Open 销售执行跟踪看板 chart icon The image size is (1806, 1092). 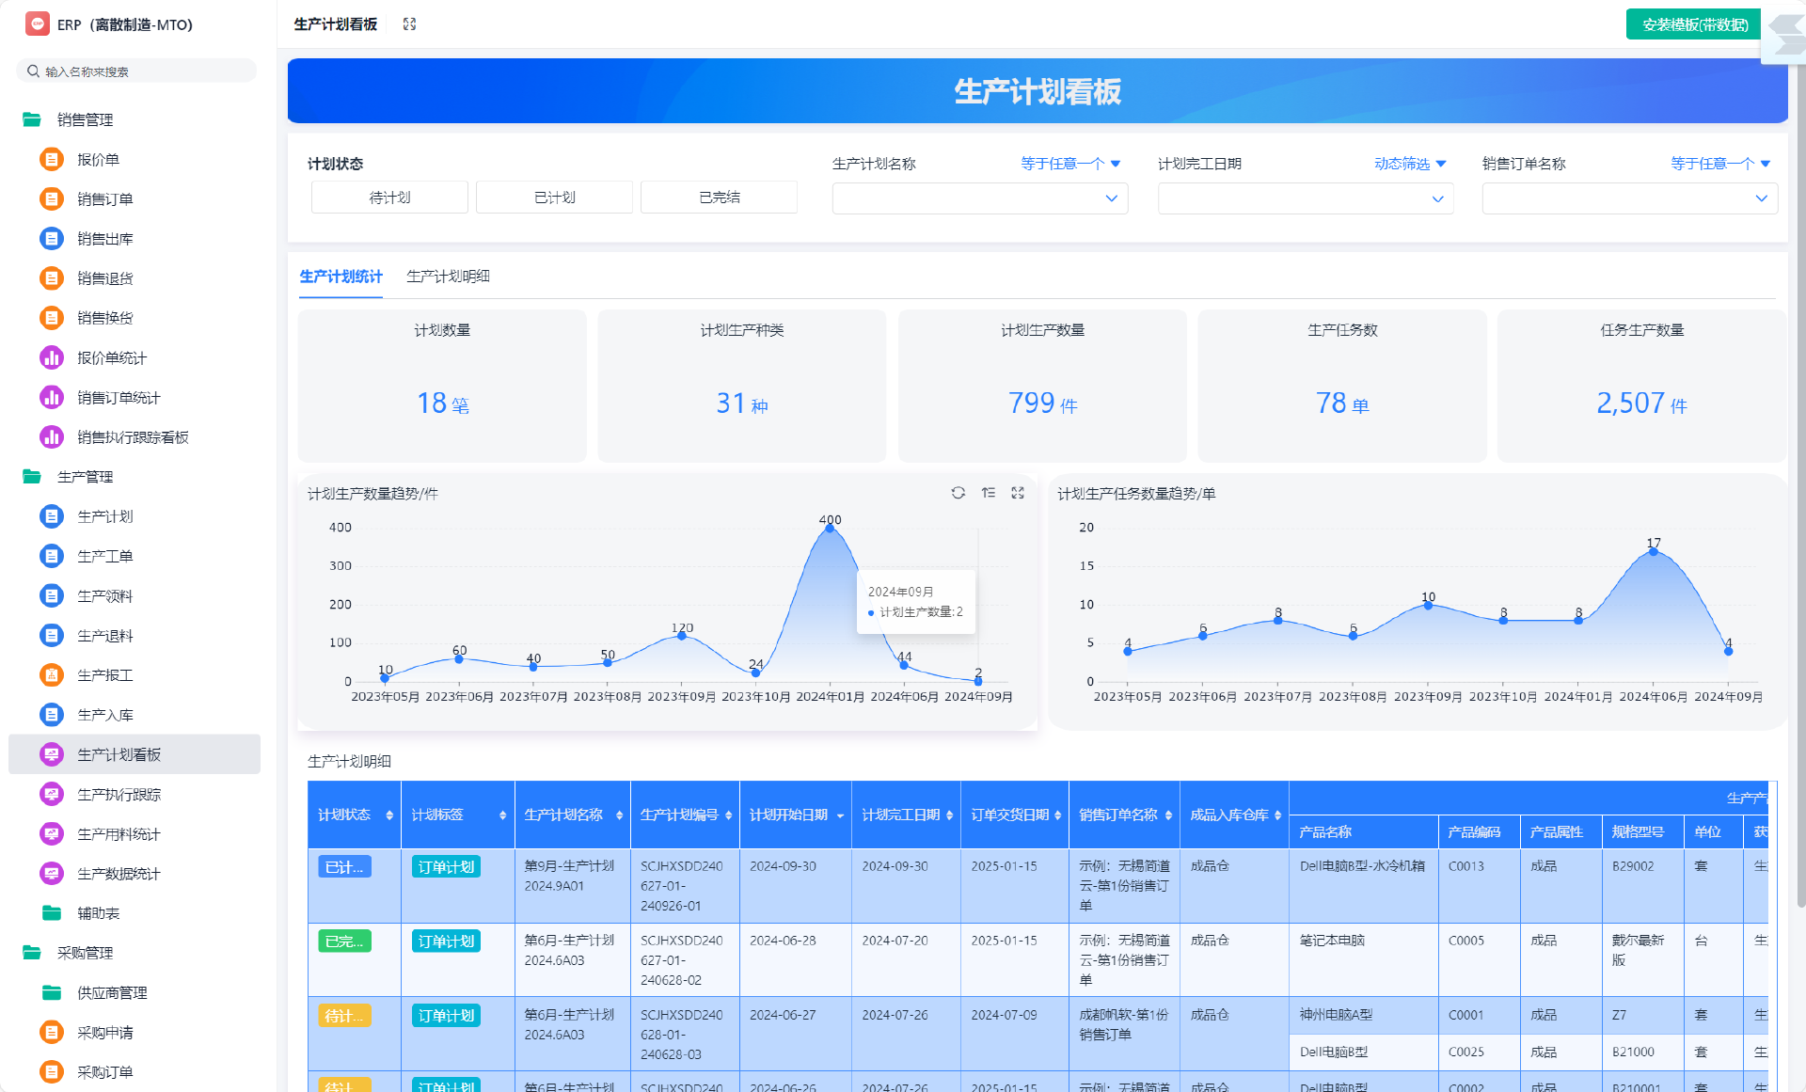point(51,436)
